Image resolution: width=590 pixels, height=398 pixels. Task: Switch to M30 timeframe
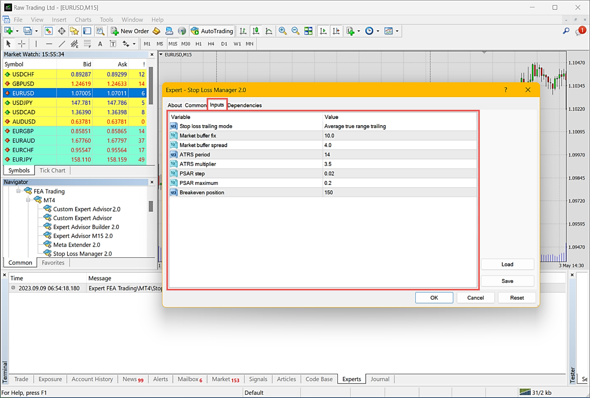186,44
